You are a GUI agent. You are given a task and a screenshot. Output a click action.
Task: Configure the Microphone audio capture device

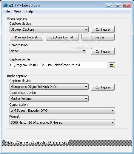point(103,87)
